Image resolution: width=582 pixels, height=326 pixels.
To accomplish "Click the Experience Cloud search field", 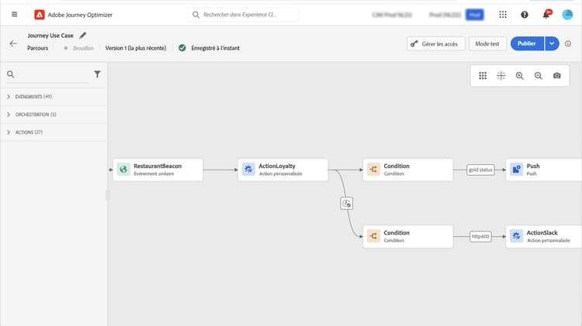I will (248, 14).
